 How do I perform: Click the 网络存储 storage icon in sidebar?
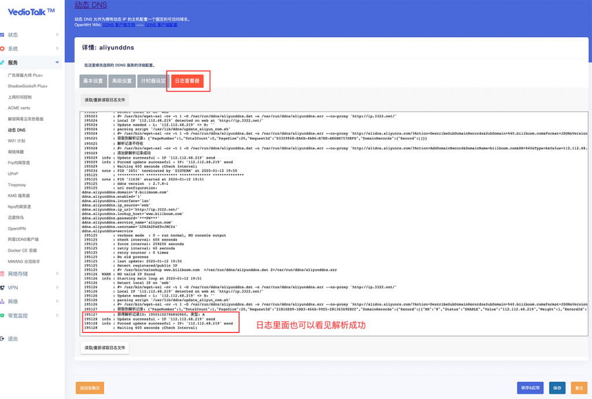pos(2,274)
